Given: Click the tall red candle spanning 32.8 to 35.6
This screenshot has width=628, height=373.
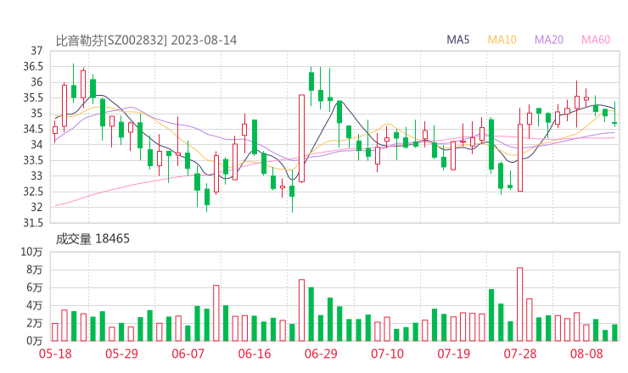Looking at the screenshot, I should 301,138.
